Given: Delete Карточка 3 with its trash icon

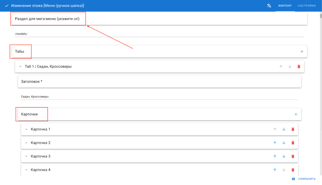Looking at the screenshot, I should pos(293,156).
